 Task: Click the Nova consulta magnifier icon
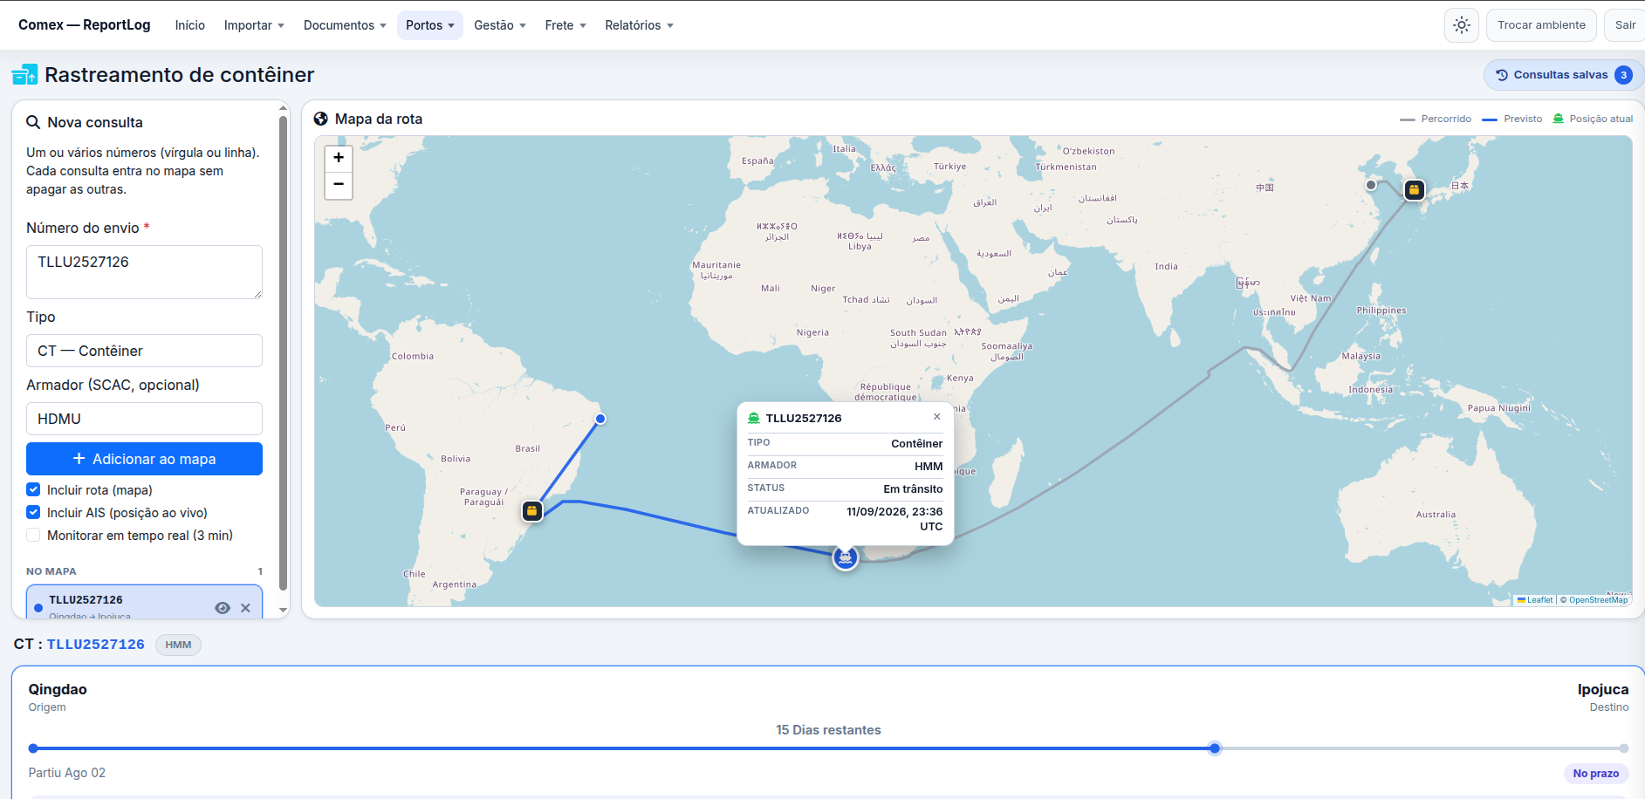point(33,123)
